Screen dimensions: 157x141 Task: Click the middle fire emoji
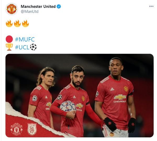tap(17, 23)
